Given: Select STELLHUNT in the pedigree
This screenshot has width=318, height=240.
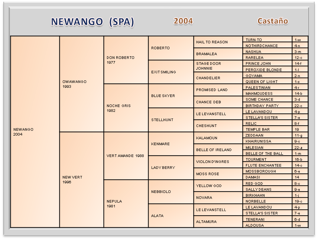Looking at the screenshot, I should pos(171,120).
